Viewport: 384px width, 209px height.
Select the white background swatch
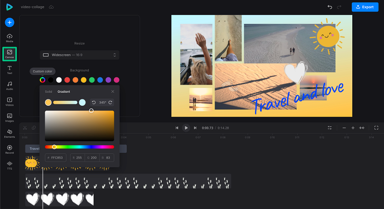coord(59,80)
